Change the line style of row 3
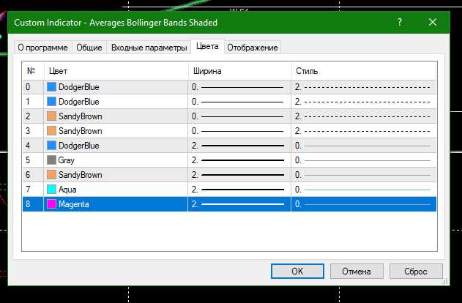The height and width of the screenshot is (303, 462). coord(364,131)
